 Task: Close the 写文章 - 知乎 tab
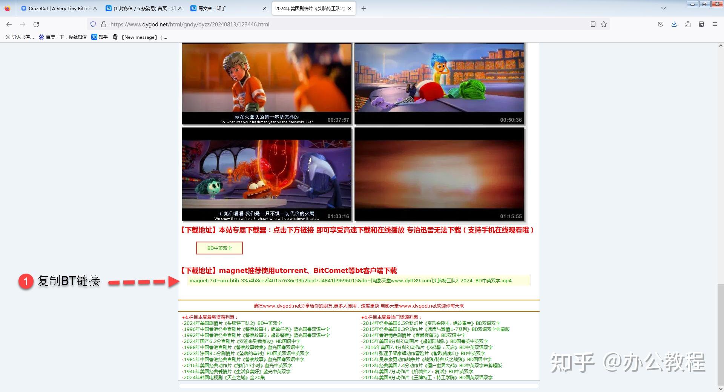[x=264, y=8]
